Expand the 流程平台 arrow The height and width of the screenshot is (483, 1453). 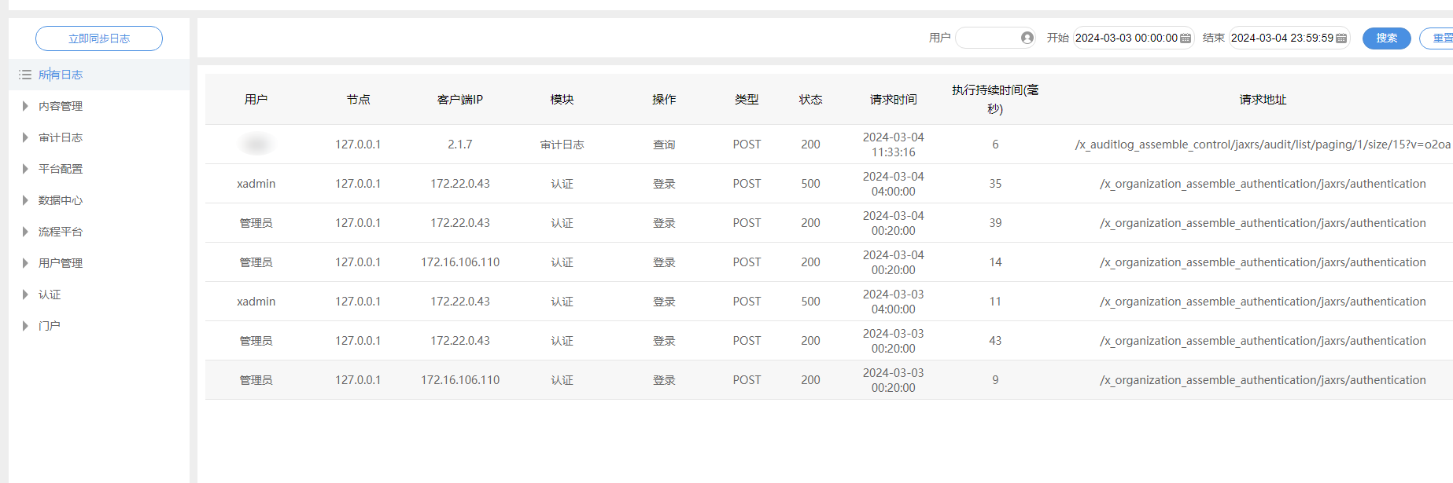point(25,232)
